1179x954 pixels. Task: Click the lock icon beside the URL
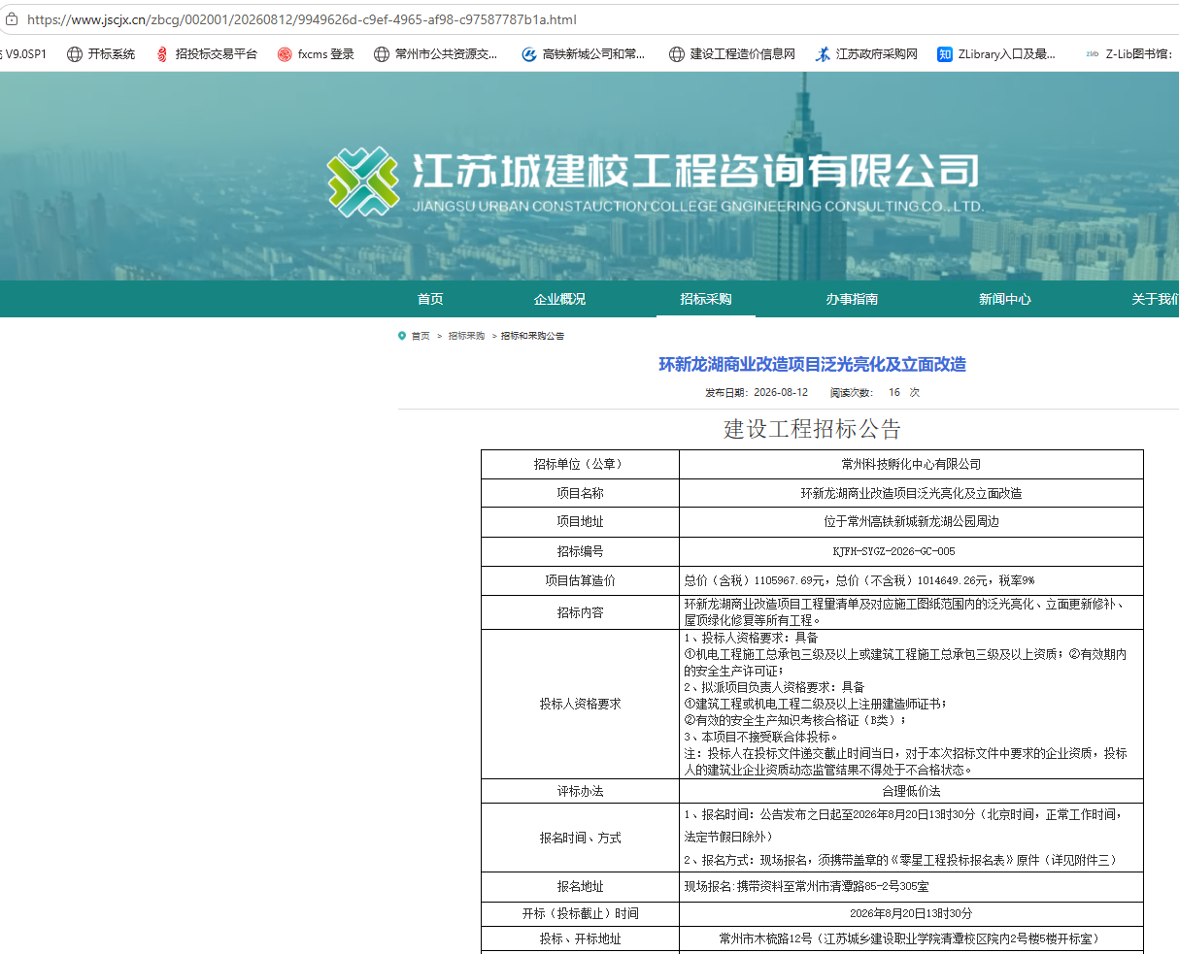click(12, 19)
